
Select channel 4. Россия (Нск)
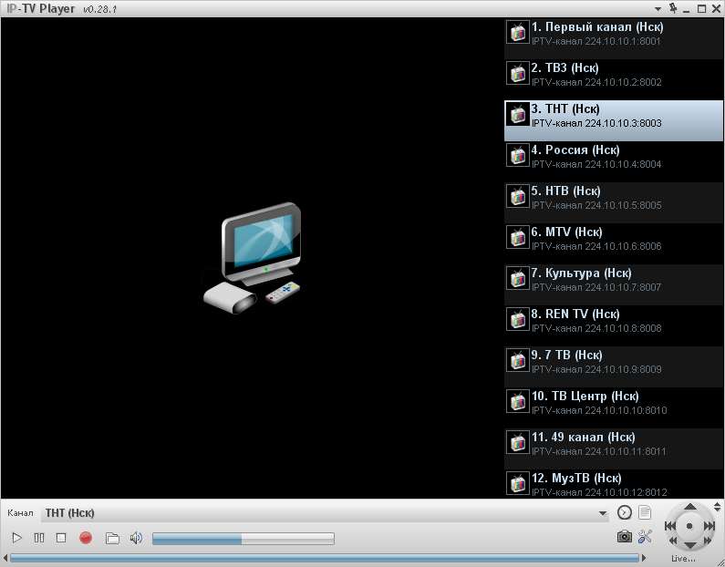[613, 161]
